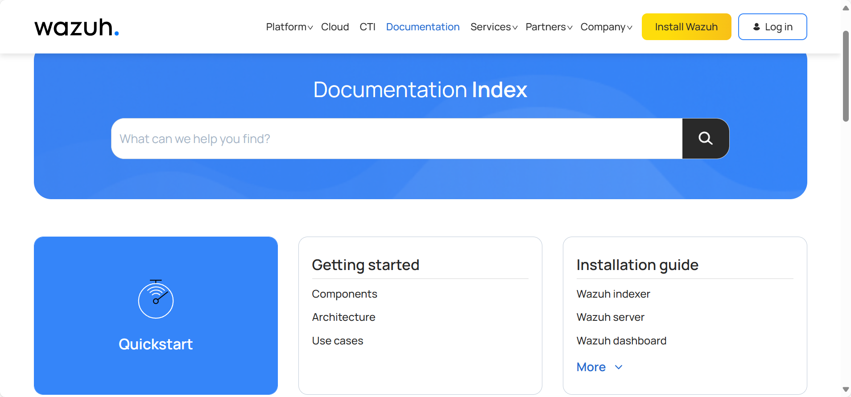Click the Quickstart stopwatch icon
Screen dimensions: 851x397
[156, 299]
